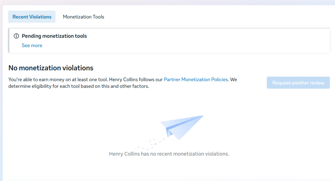Click the info icon beside Pending monetization tools

tap(16, 36)
